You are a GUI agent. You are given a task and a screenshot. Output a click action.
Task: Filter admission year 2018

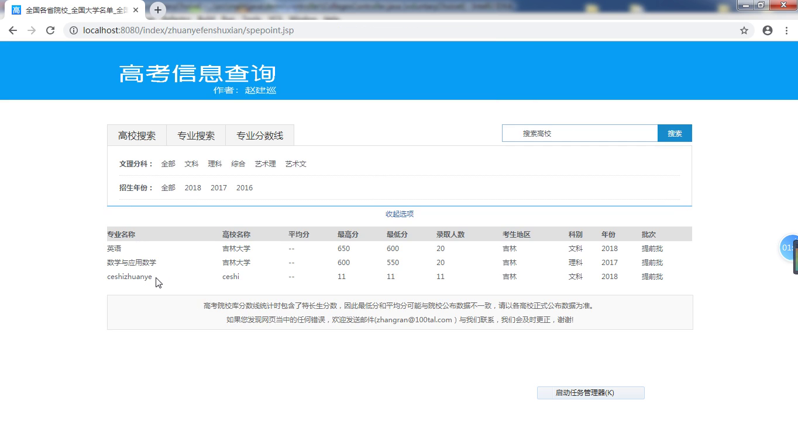192,188
